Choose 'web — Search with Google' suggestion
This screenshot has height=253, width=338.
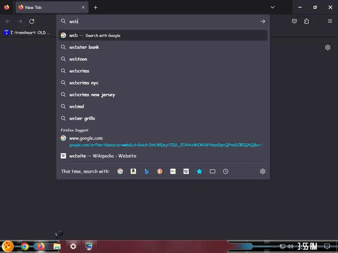pyautogui.click(x=163, y=35)
